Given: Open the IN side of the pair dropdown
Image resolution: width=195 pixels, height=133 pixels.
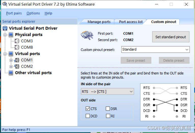Looking at the screenshot, I should [x=107, y=91].
